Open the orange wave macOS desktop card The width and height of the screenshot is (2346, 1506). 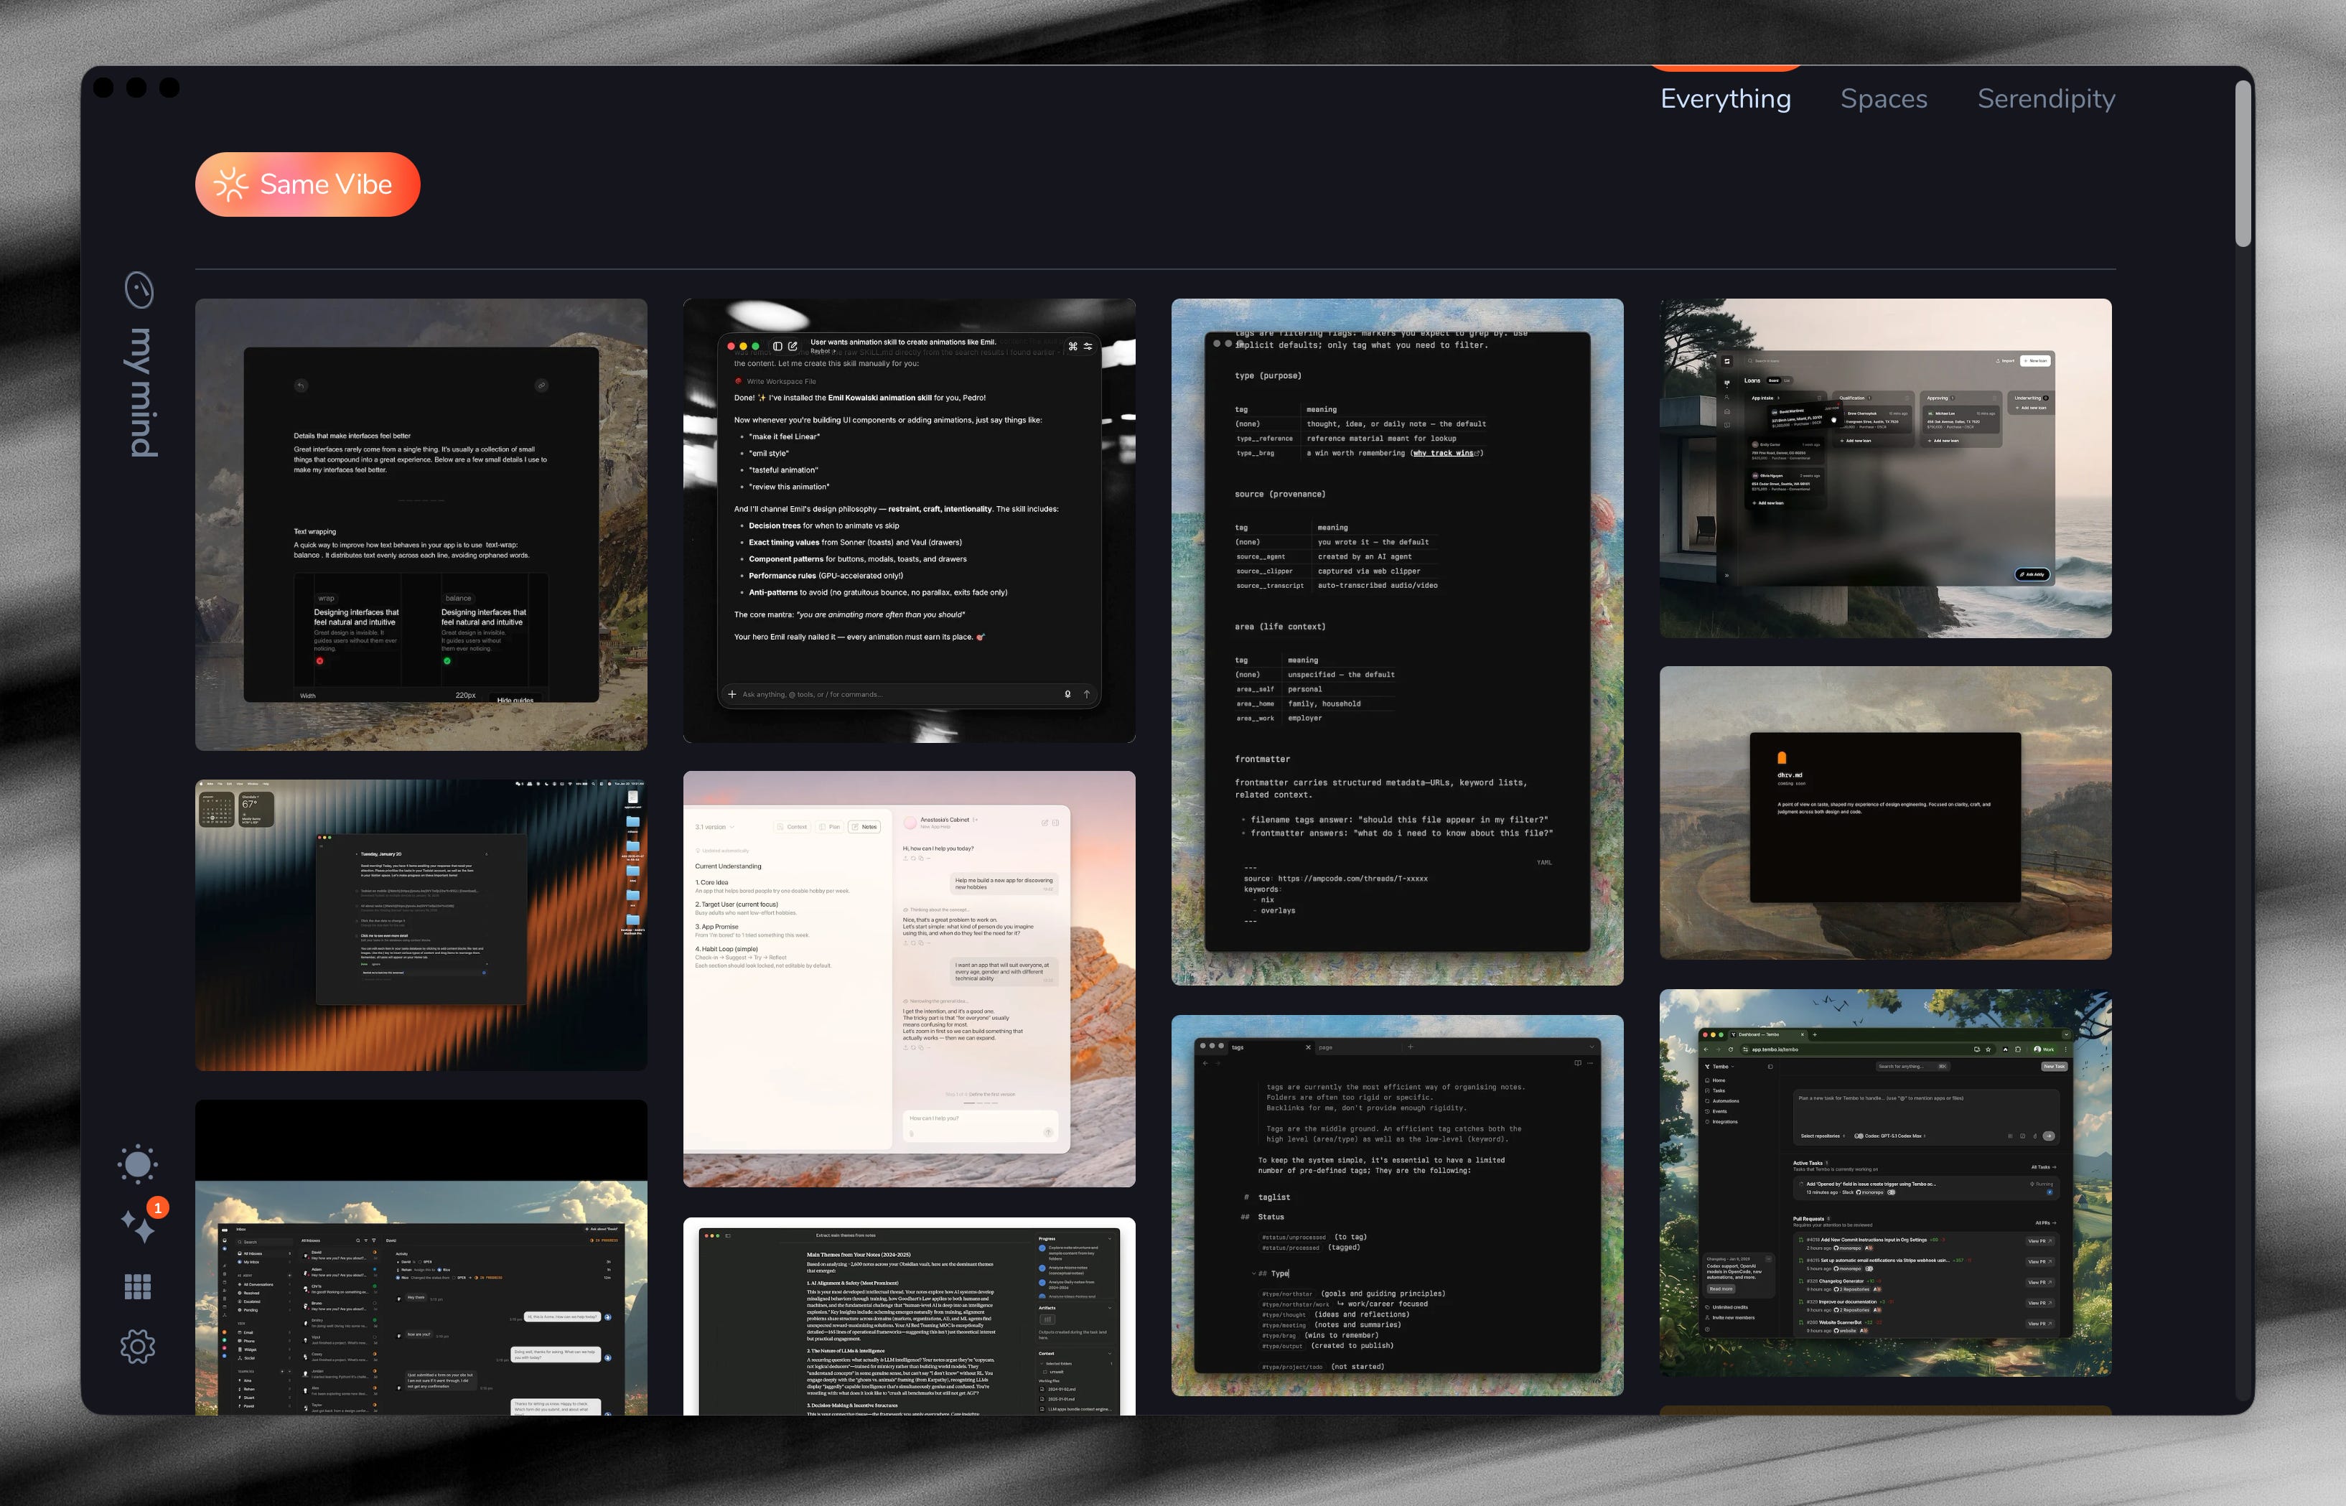click(421, 924)
